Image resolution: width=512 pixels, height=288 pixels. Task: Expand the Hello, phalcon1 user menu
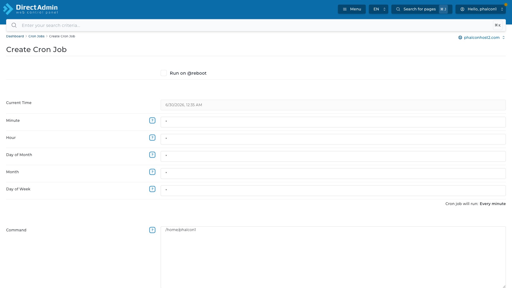(x=480, y=9)
